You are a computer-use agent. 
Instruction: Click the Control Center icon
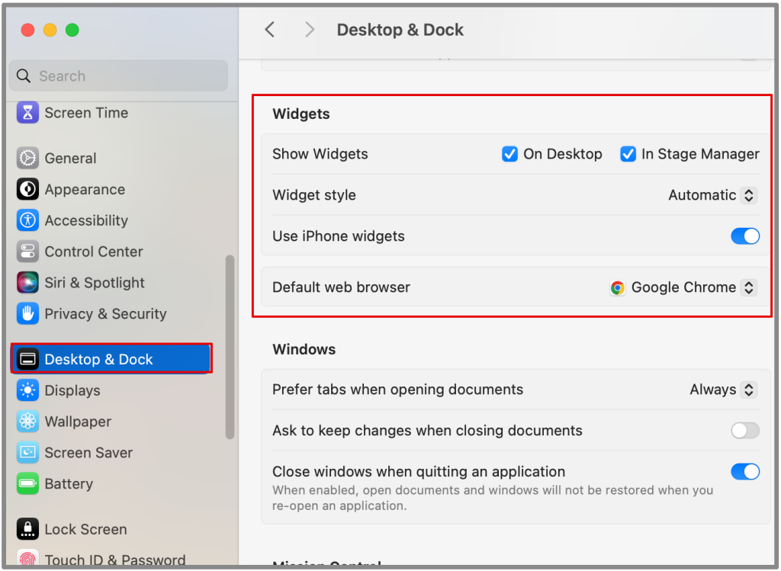click(x=27, y=252)
